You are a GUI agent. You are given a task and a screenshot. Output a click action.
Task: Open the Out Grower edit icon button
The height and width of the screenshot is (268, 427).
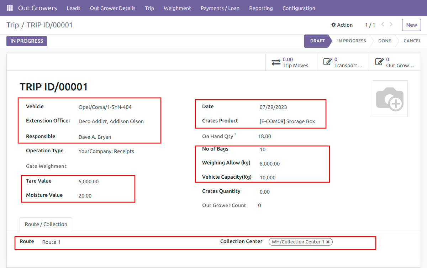(379, 62)
